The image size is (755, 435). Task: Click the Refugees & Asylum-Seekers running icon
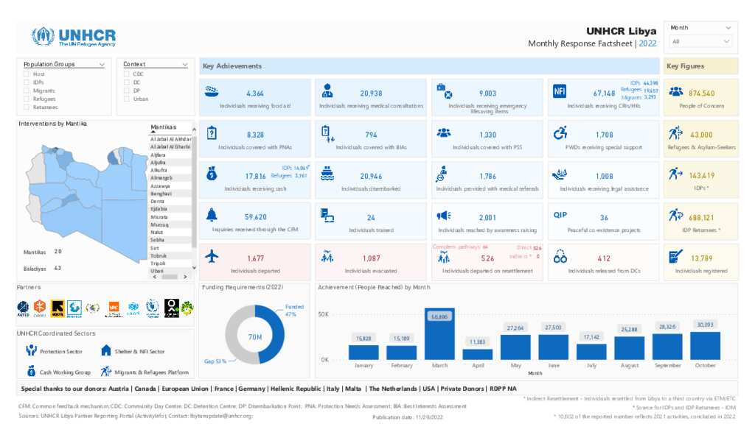tap(675, 132)
